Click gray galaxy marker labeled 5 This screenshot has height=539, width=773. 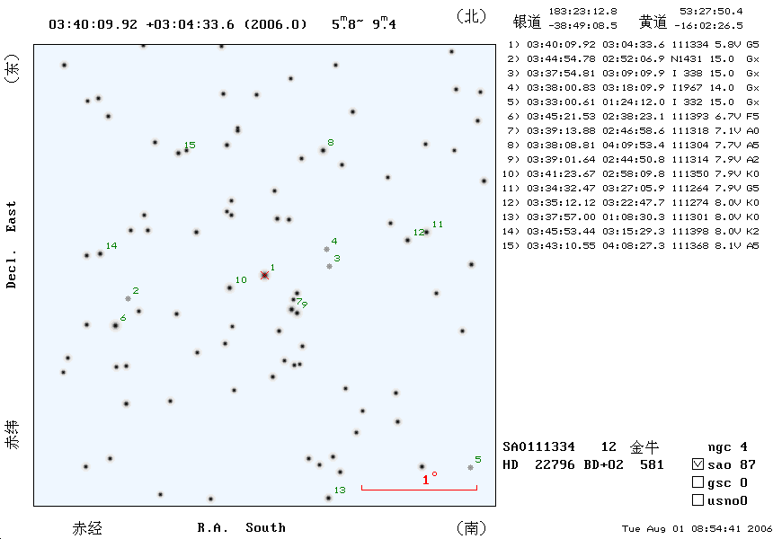pyautogui.click(x=470, y=467)
